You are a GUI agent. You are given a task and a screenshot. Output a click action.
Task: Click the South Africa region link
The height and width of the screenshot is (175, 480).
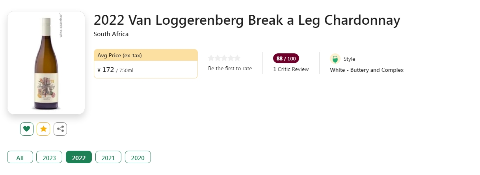111,34
